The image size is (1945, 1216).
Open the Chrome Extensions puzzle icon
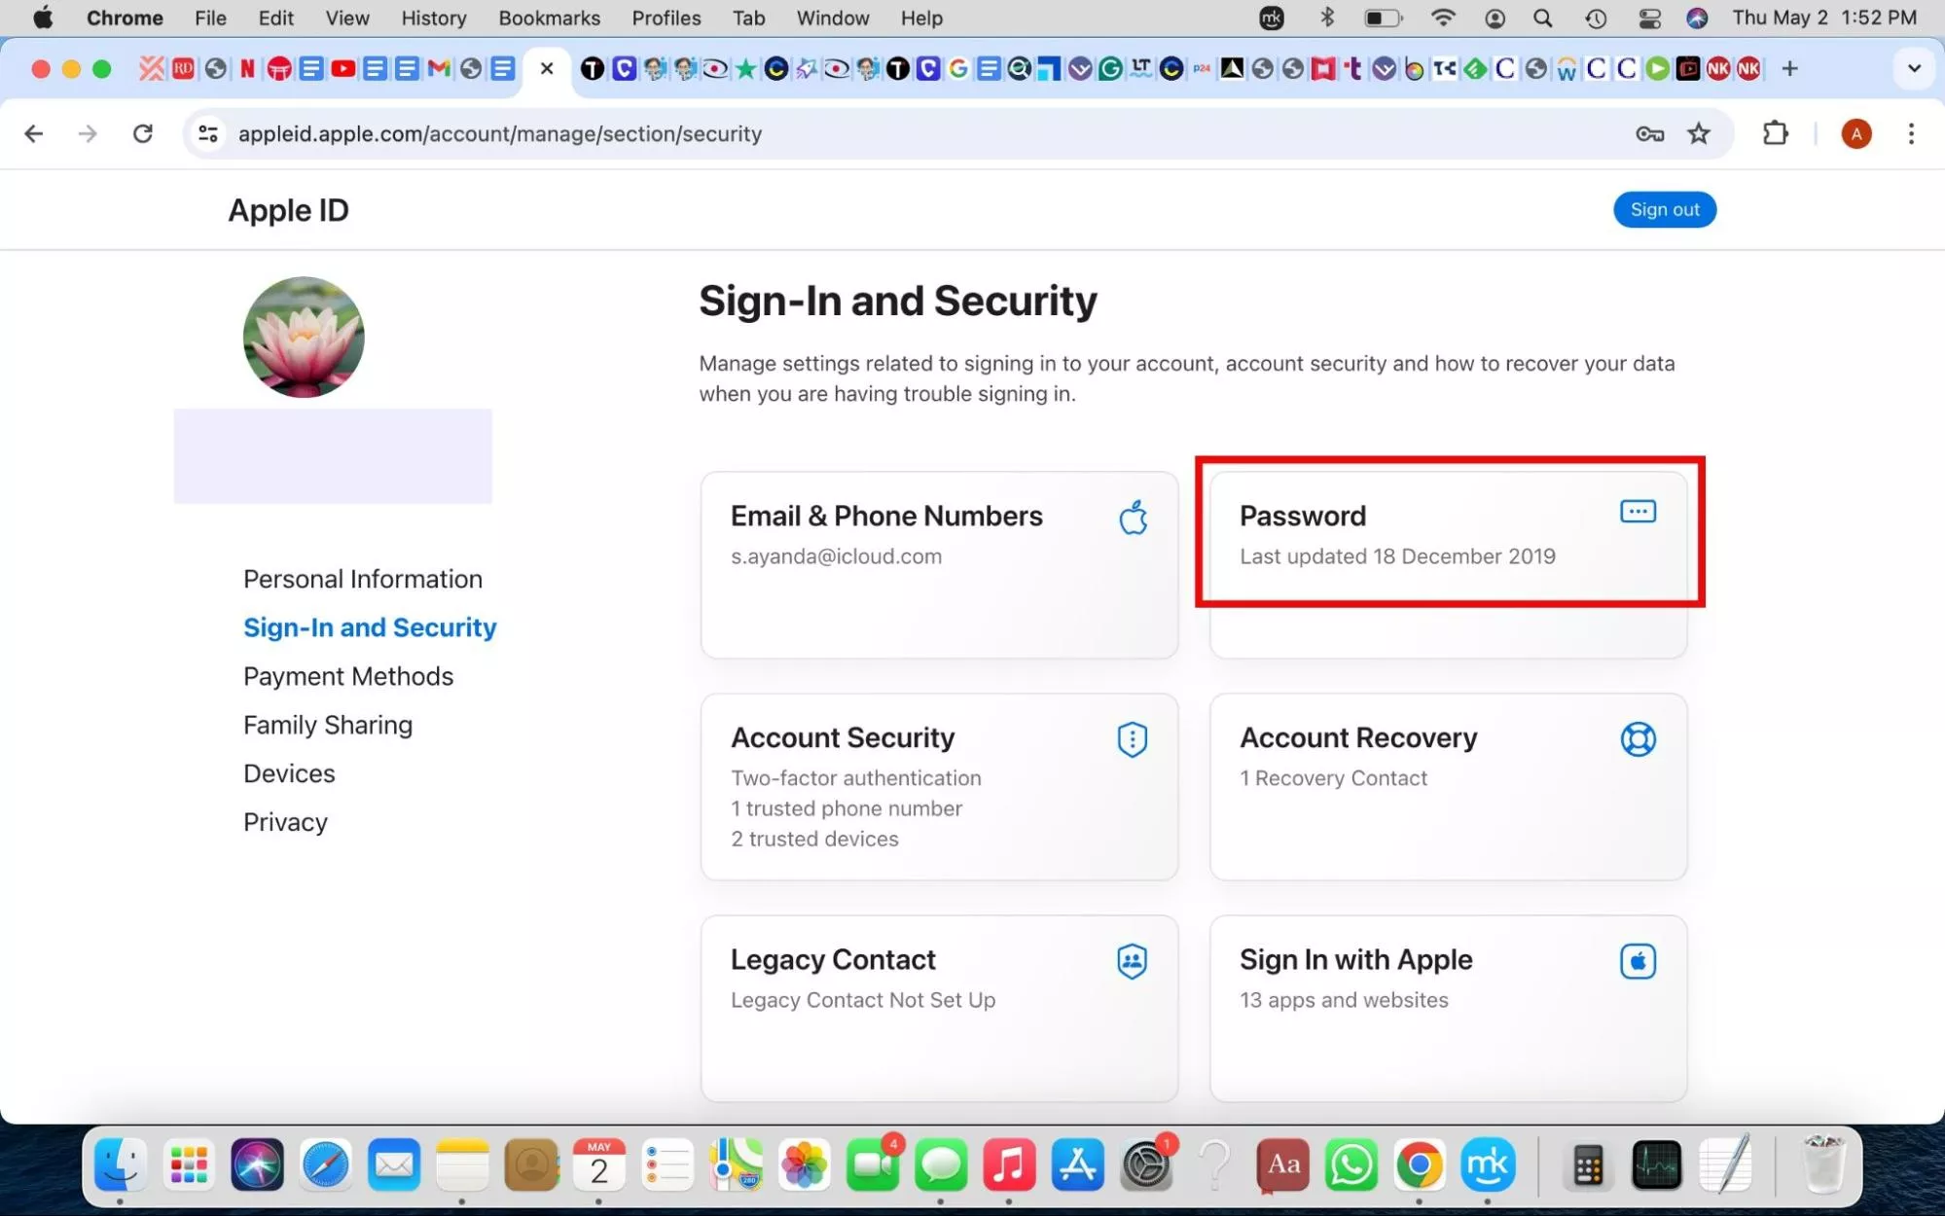[x=1776, y=133]
